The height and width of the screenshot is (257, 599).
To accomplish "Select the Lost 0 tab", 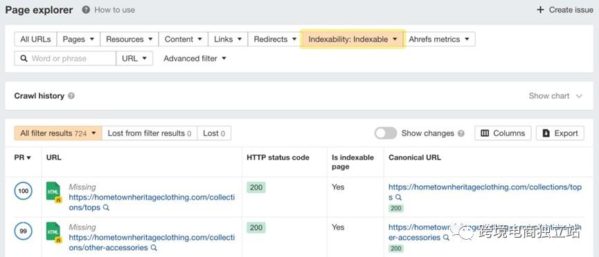I will (x=214, y=133).
